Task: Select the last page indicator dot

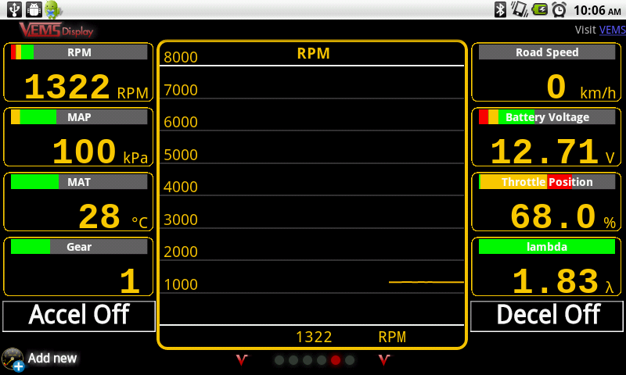Action: [350, 360]
